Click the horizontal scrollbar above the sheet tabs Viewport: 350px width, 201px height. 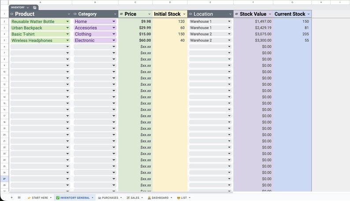click(x=121, y=192)
